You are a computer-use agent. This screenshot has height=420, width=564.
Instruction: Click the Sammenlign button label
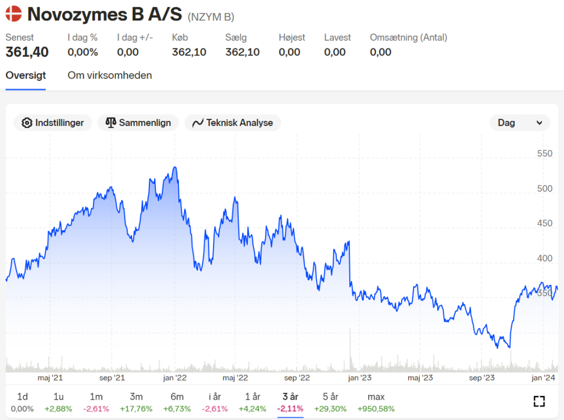tap(145, 123)
